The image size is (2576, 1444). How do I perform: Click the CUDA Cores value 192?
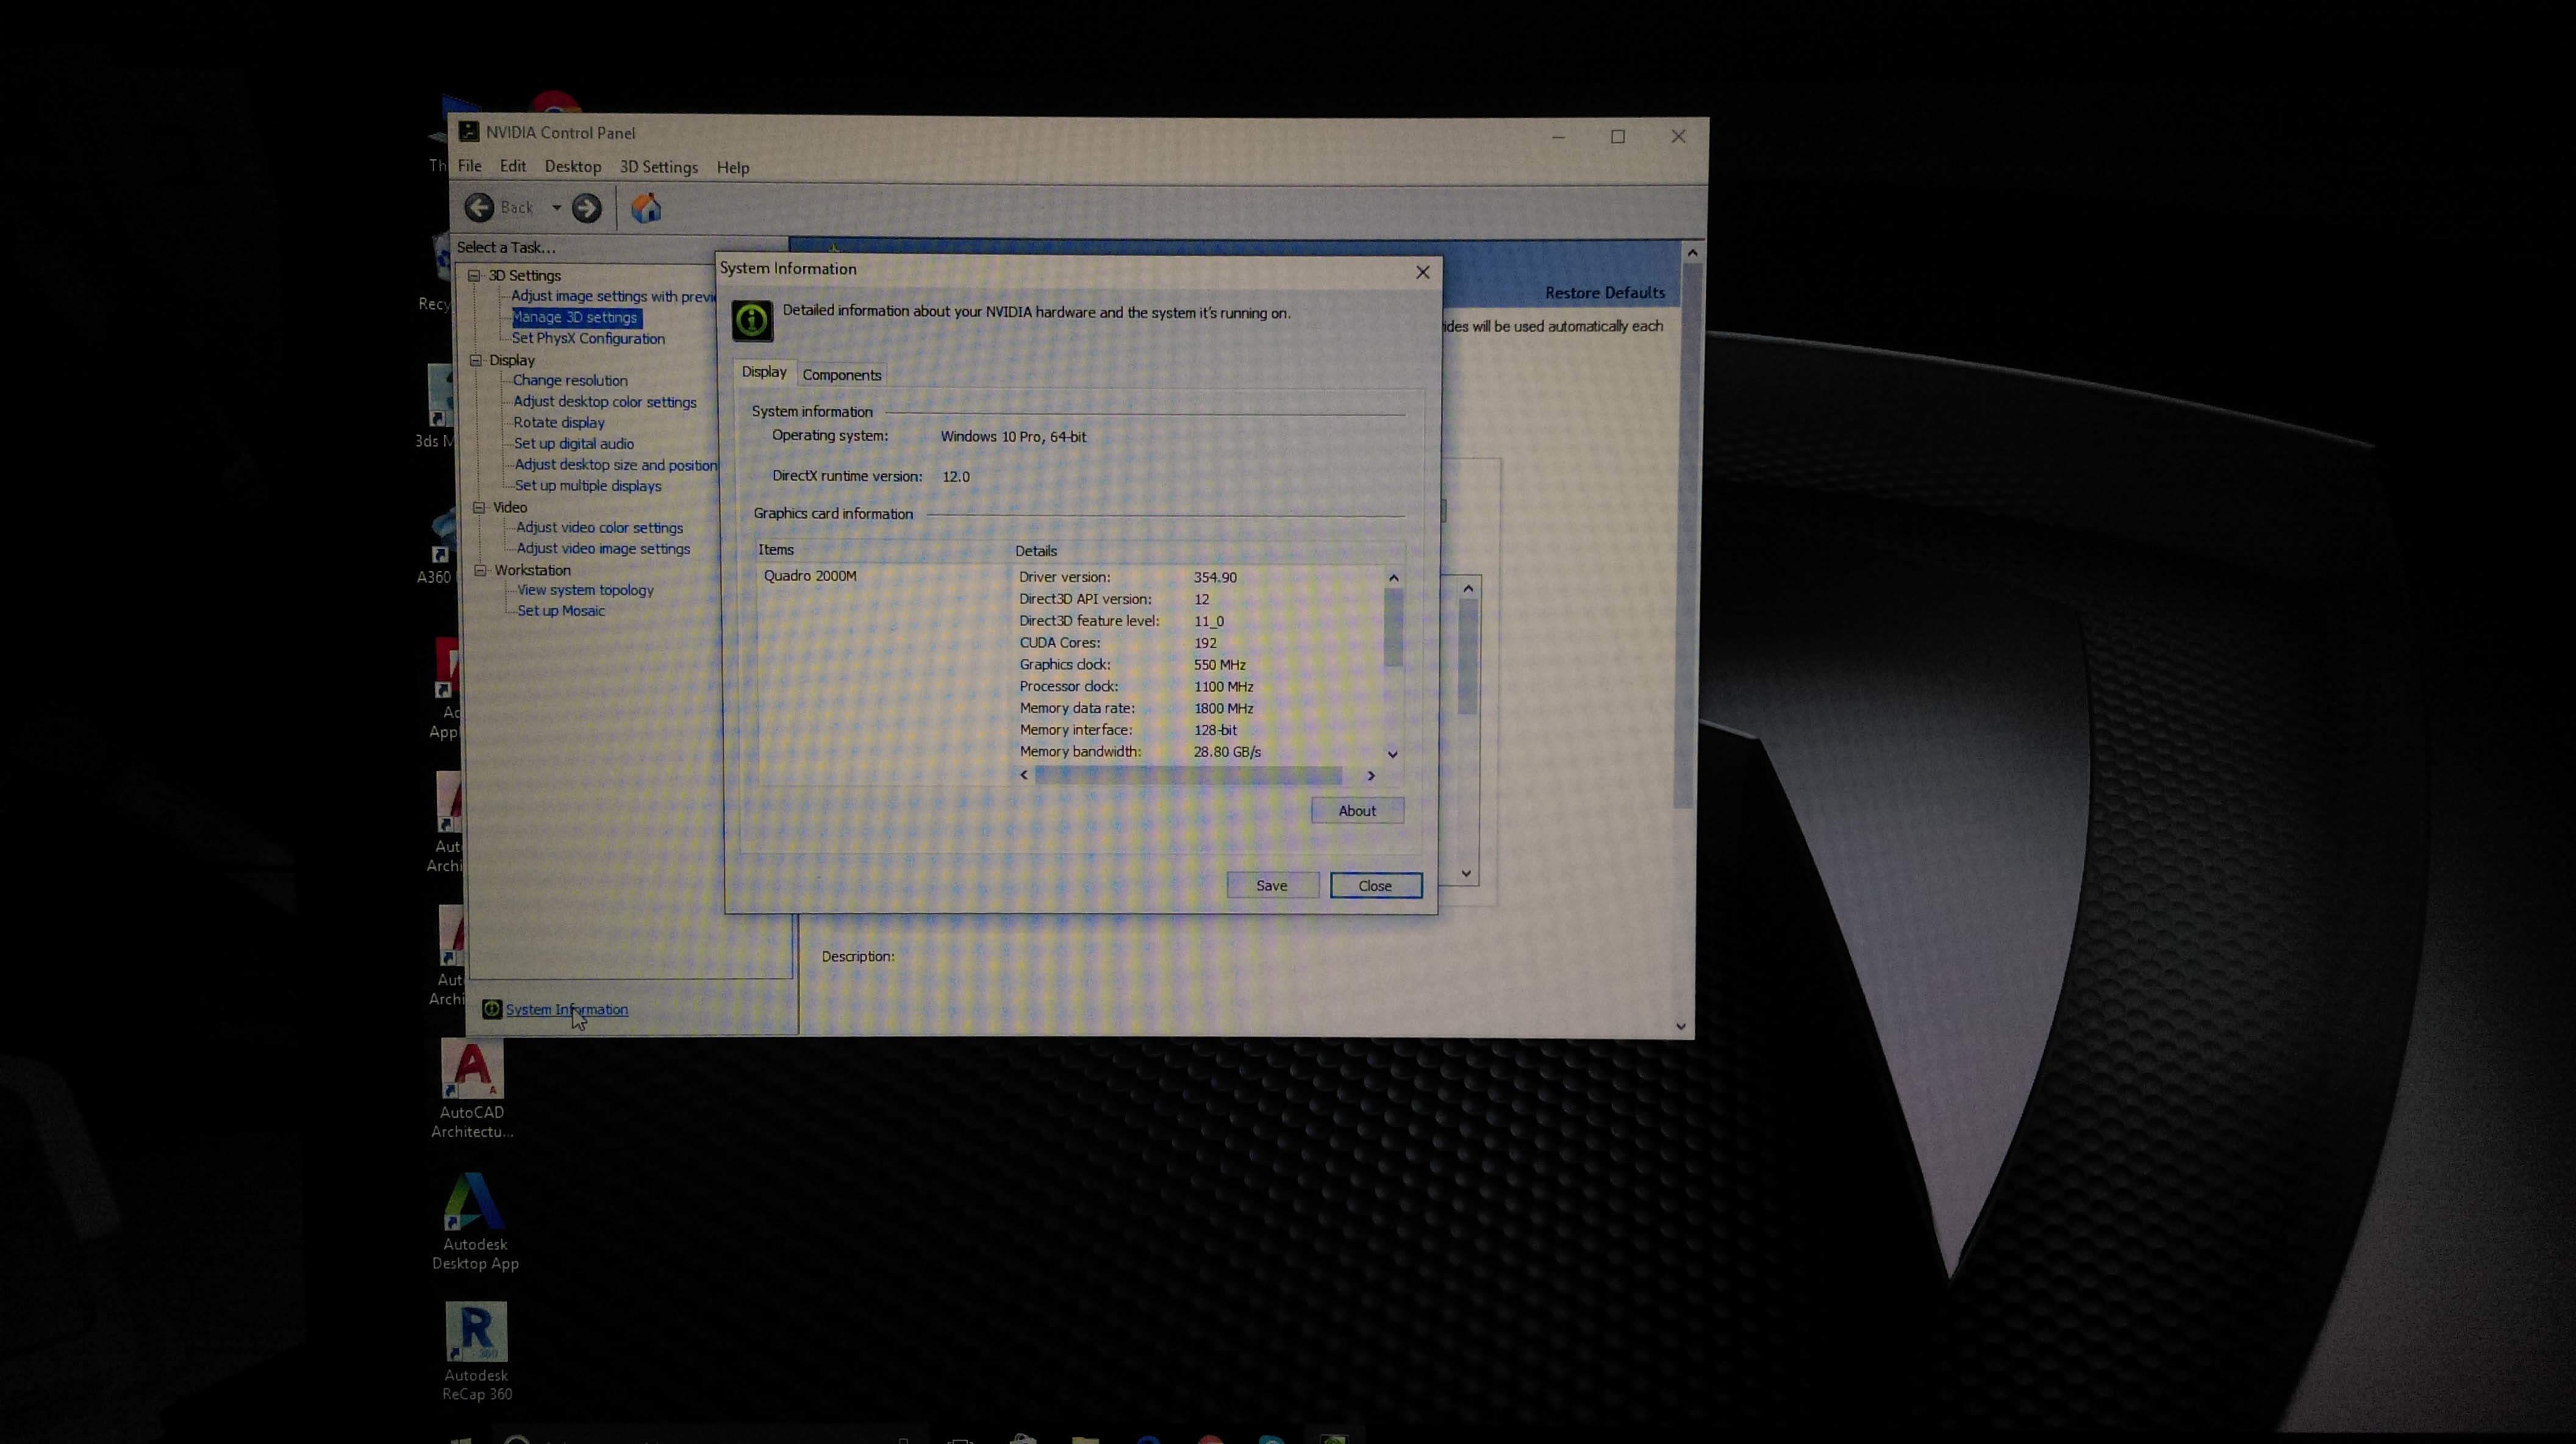click(1205, 643)
